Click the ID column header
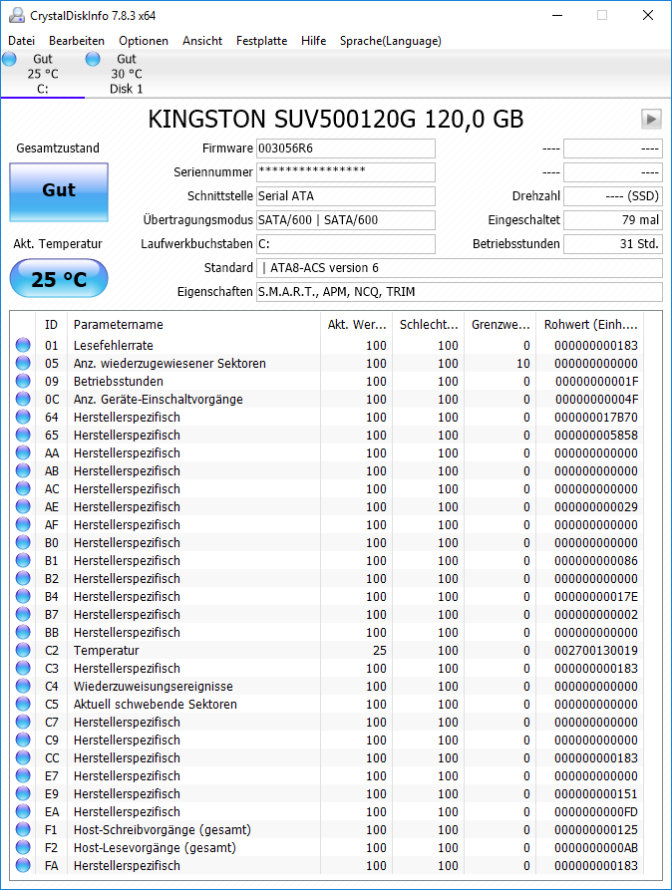This screenshot has width=672, height=890. tap(51, 325)
